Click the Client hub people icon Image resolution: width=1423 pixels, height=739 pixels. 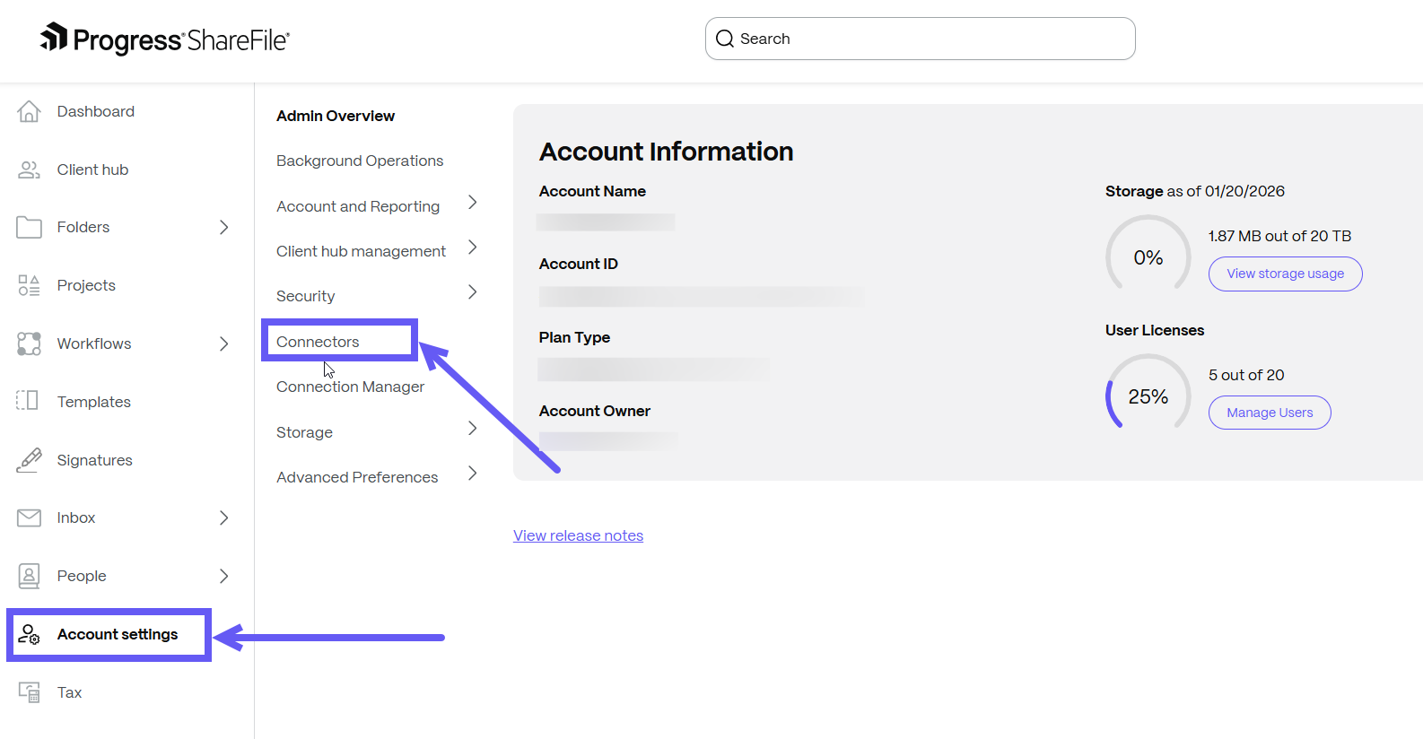click(x=29, y=170)
